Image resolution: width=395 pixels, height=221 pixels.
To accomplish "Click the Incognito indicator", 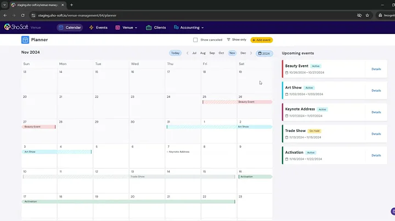I will tap(386, 15).
